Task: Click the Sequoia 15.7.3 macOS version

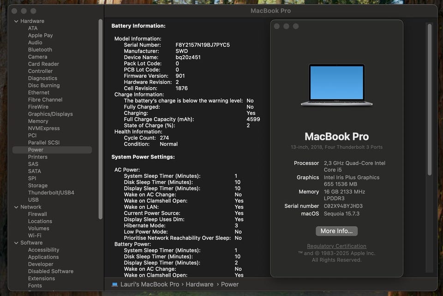Action: click(341, 214)
